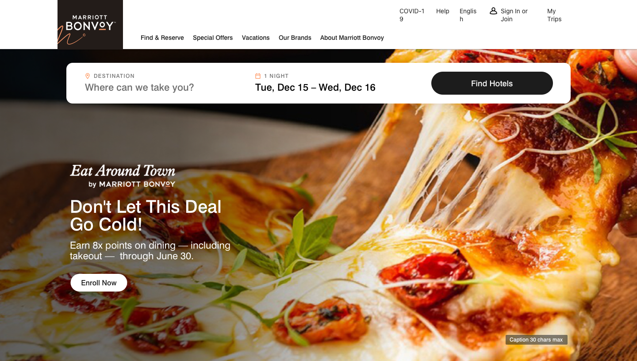Click the calendar icon beside 1 Night

258,76
